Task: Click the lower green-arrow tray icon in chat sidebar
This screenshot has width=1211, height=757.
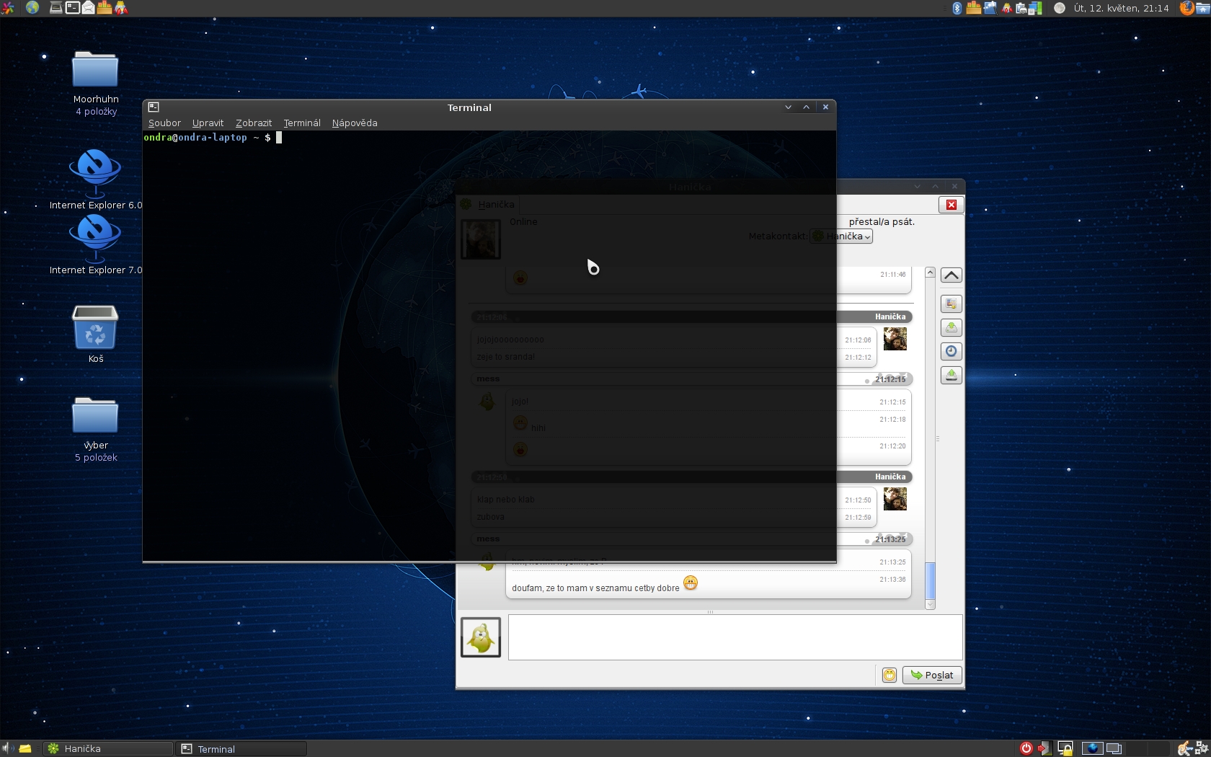Action: pos(951,375)
